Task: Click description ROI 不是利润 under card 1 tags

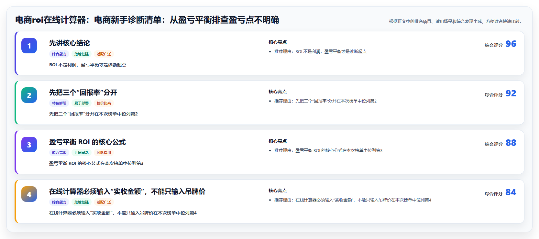Action: tap(88, 65)
